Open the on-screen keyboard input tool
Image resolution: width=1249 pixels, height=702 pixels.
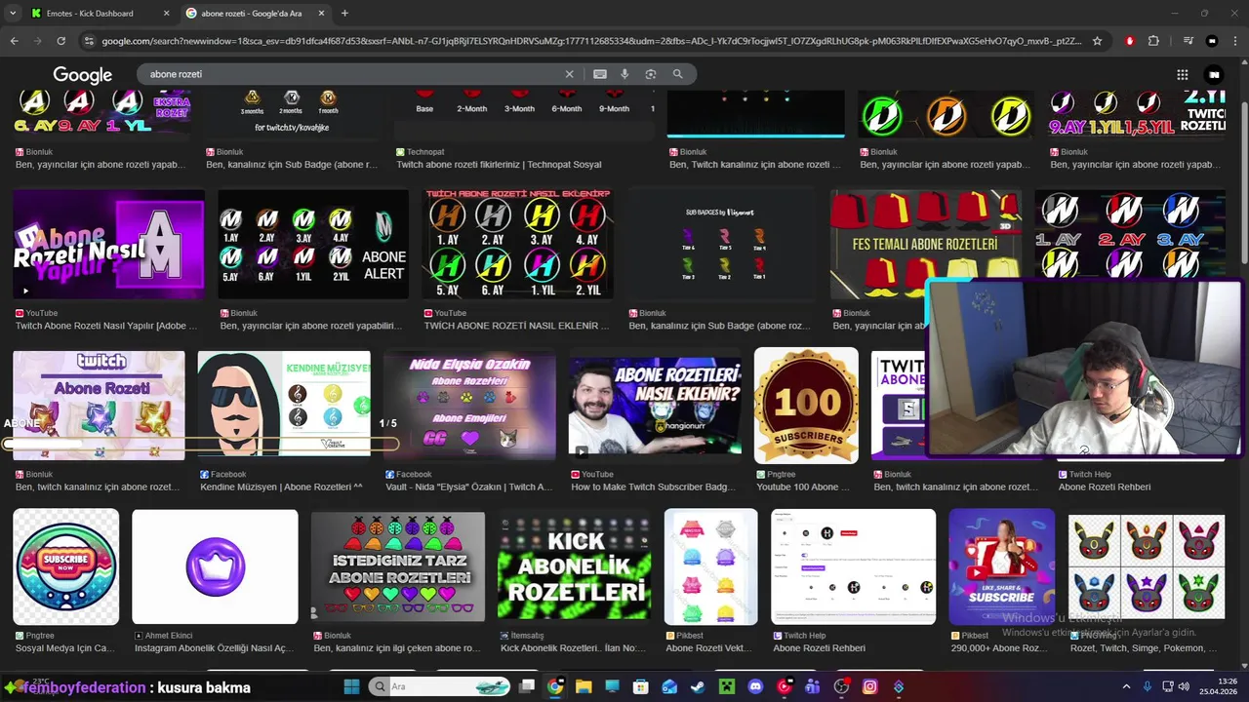(x=600, y=74)
